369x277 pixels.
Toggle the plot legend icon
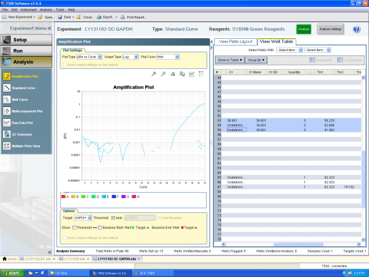[x=200, y=74]
